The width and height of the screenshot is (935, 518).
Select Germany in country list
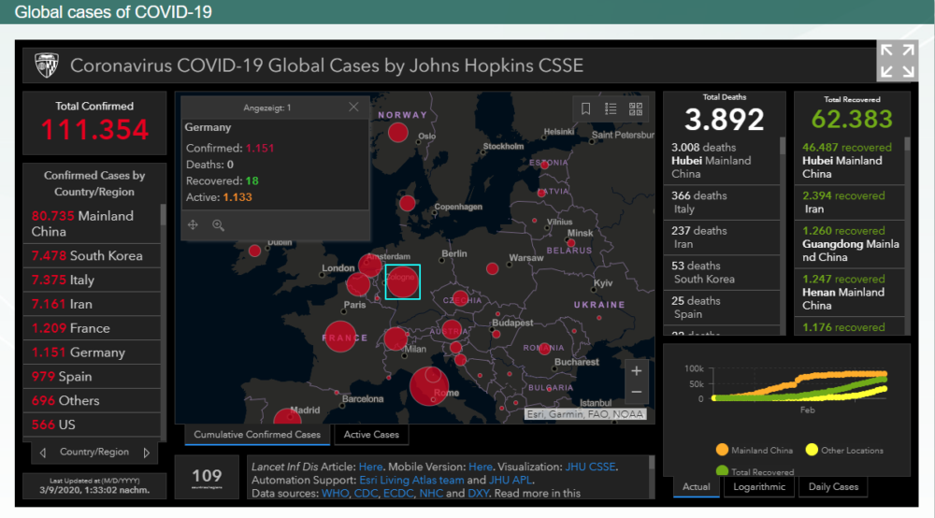pyautogui.click(x=92, y=353)
